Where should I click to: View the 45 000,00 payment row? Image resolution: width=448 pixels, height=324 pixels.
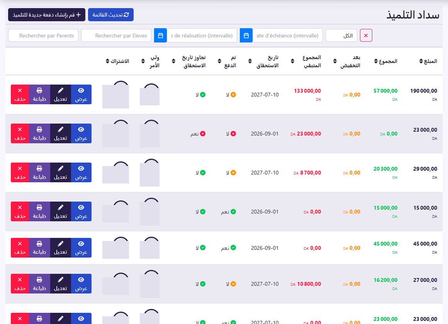(81, 248)
